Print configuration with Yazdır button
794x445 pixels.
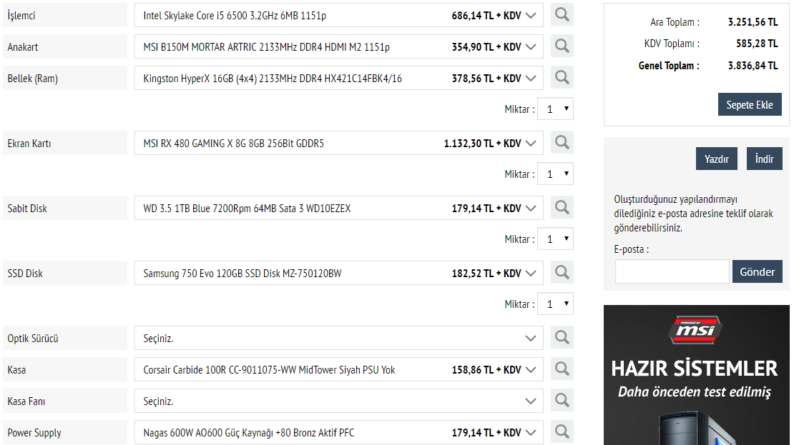717,159
